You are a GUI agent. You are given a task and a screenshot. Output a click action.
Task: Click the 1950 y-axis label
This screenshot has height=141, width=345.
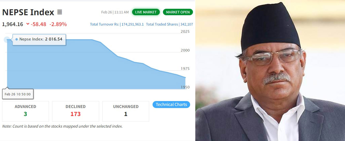click(185, 87)
